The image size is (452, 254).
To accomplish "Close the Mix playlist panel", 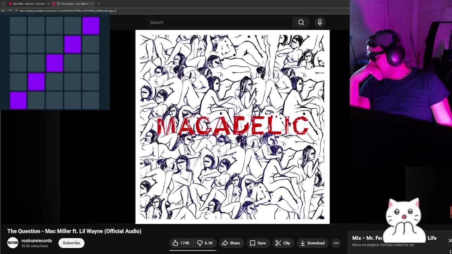I will click(x=450, y=241).
